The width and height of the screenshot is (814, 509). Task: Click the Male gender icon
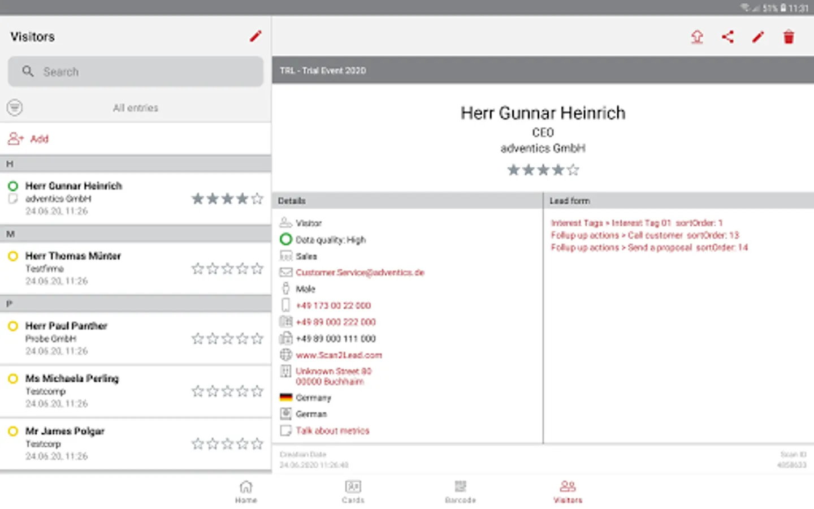tap(286, 288)
